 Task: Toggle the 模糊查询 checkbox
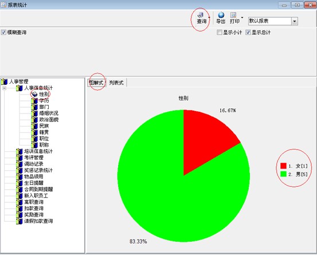(3, 32)
